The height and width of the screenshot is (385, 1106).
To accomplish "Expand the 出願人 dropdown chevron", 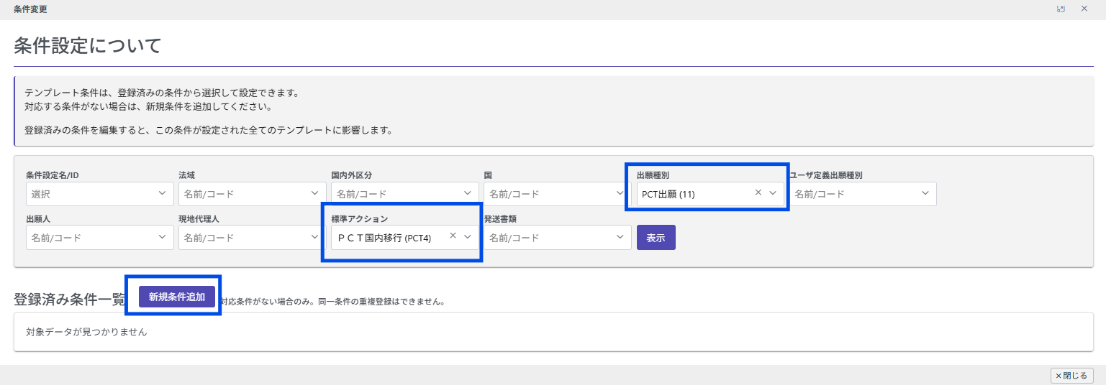I will pos(161,237).
